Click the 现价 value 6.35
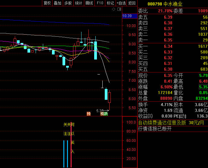208x168 pixels. [x=168, y=75]
